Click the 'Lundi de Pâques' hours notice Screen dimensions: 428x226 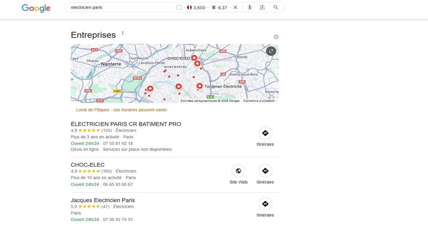(x=122, y=109)
